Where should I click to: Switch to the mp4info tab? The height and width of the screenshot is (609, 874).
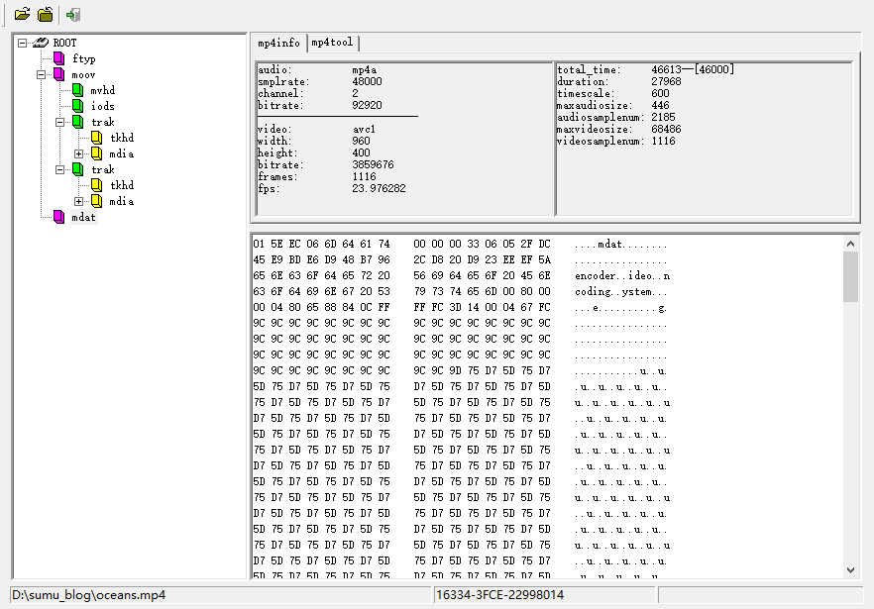278,43
